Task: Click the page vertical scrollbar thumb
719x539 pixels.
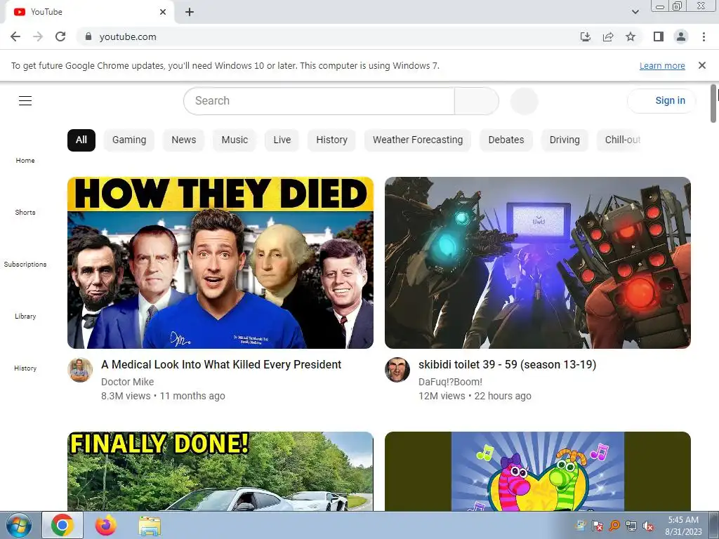Action: pyautogui.click(x=713, y=104)
